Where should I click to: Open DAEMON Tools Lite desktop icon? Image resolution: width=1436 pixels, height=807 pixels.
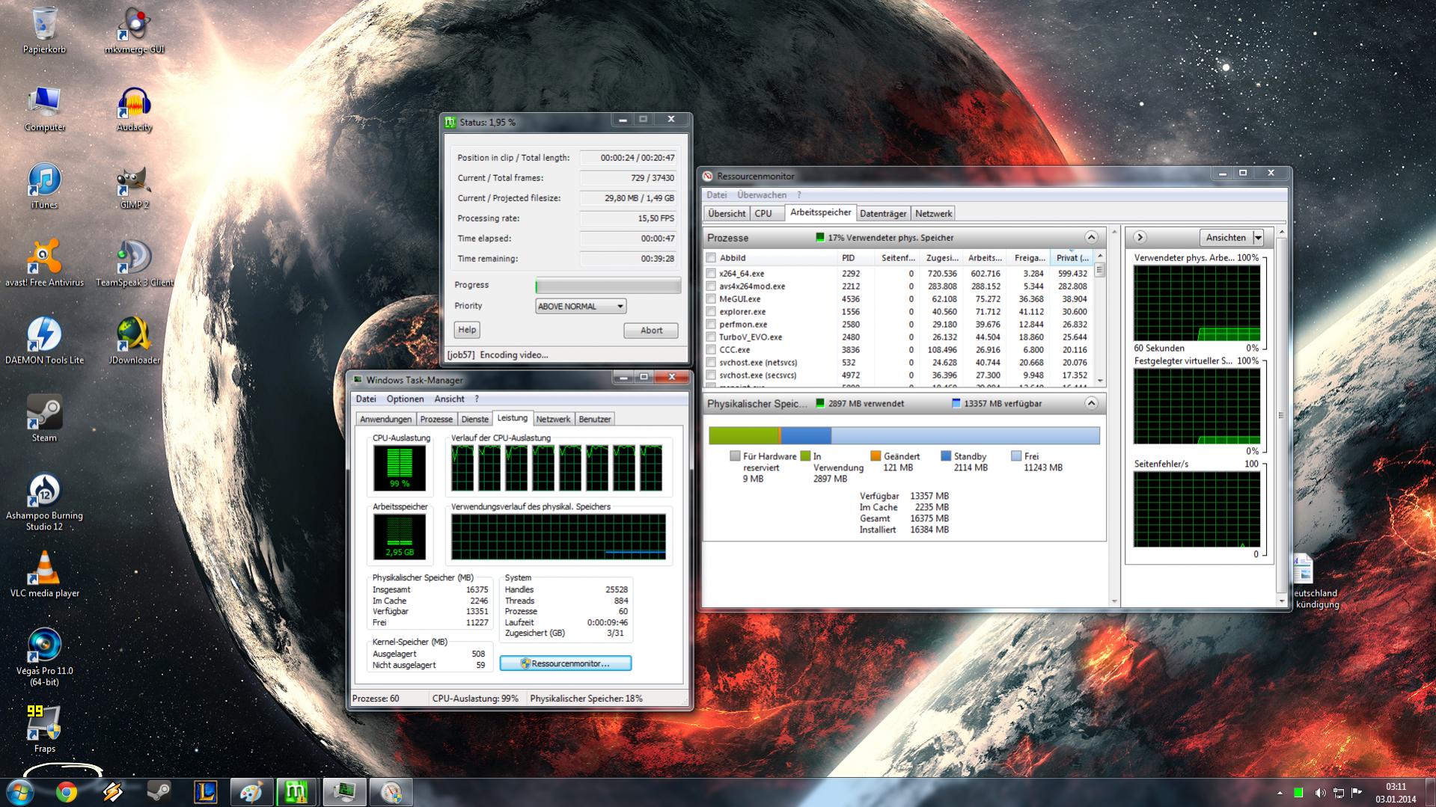[44, 341]
